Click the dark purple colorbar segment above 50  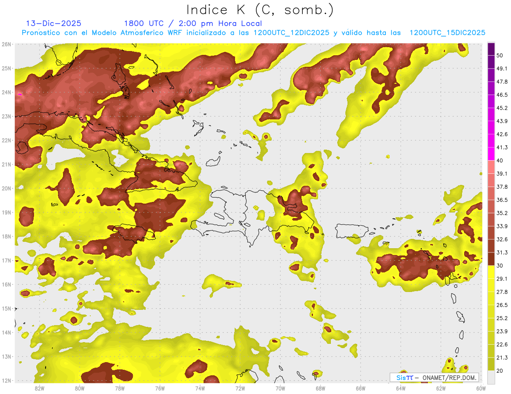[x=491, y=49]
